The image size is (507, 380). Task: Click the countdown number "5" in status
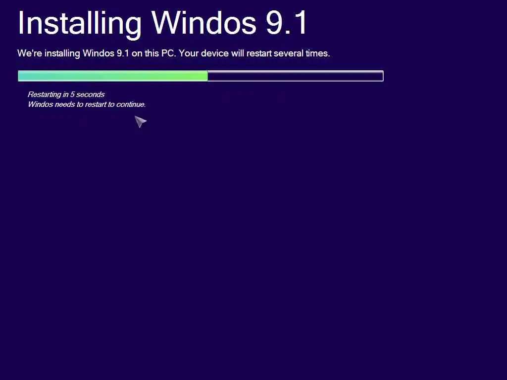72,95
